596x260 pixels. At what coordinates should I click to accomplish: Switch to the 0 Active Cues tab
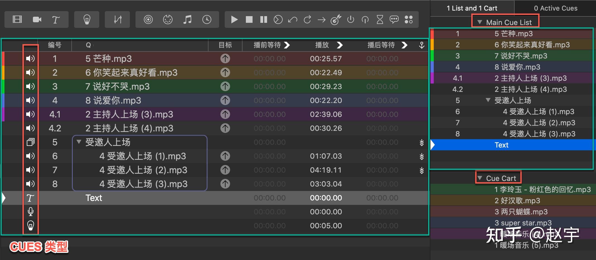click(555, 8)
